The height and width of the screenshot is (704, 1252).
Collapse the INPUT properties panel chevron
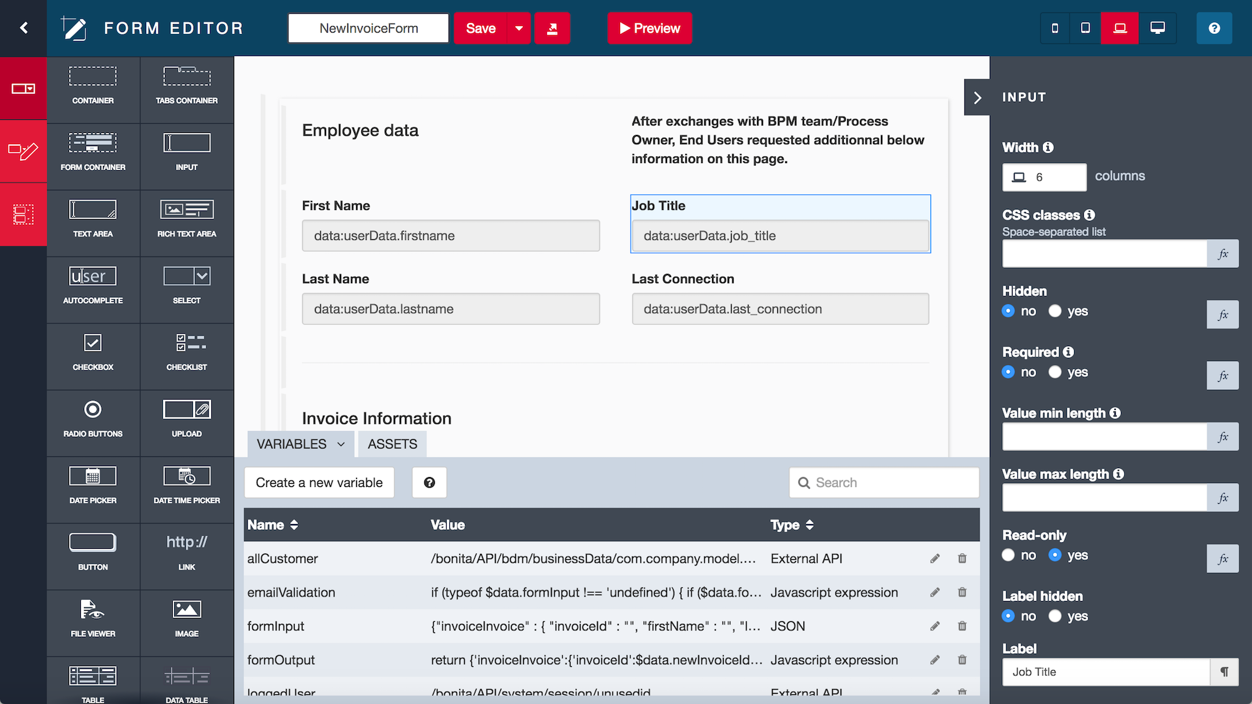977,98
